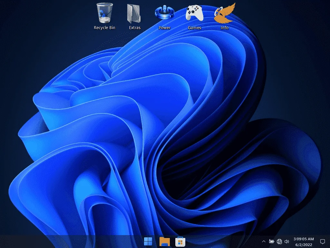Select the Extras folder icon
The height and width of the screenshot is (248, 330).
134,14
